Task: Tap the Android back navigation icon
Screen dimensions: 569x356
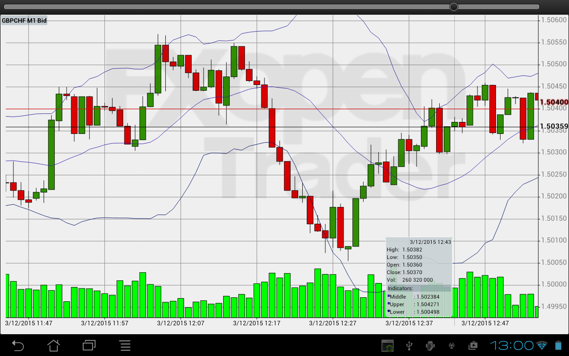Action: click(18, 345)
